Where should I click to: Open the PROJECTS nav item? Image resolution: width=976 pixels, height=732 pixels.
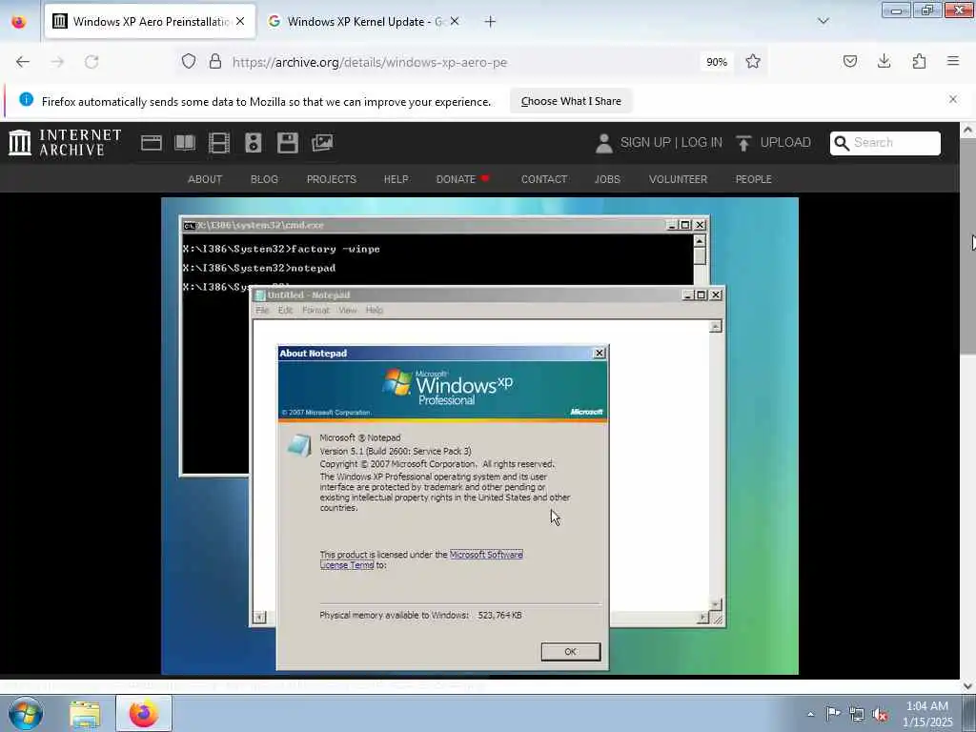tap(331, 179)
